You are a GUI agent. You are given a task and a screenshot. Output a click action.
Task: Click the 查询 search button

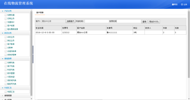tap(144, 22)
